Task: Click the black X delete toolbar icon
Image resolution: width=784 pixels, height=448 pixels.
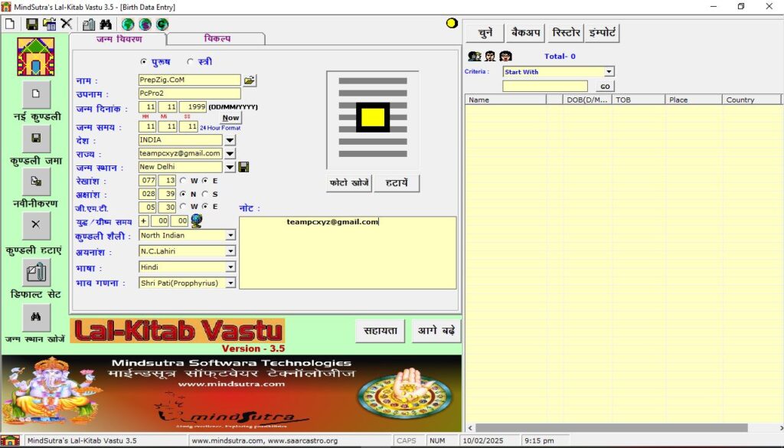Action: click(66, 24)
